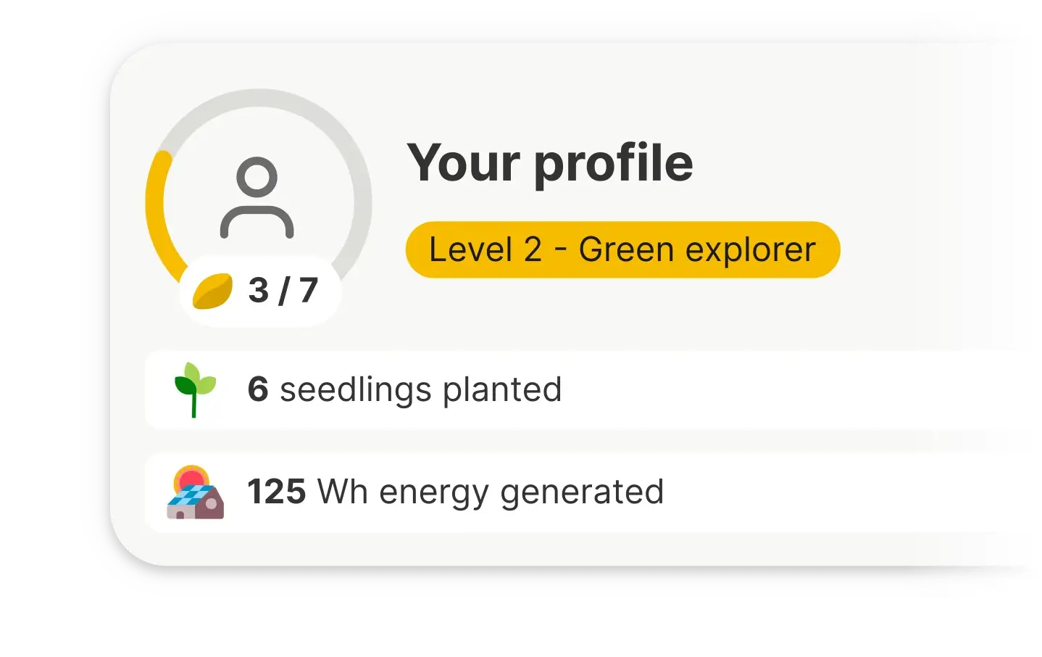Click the solar panel house icon
This screenshot has width=1042, height=657.
tap(195, 492)
